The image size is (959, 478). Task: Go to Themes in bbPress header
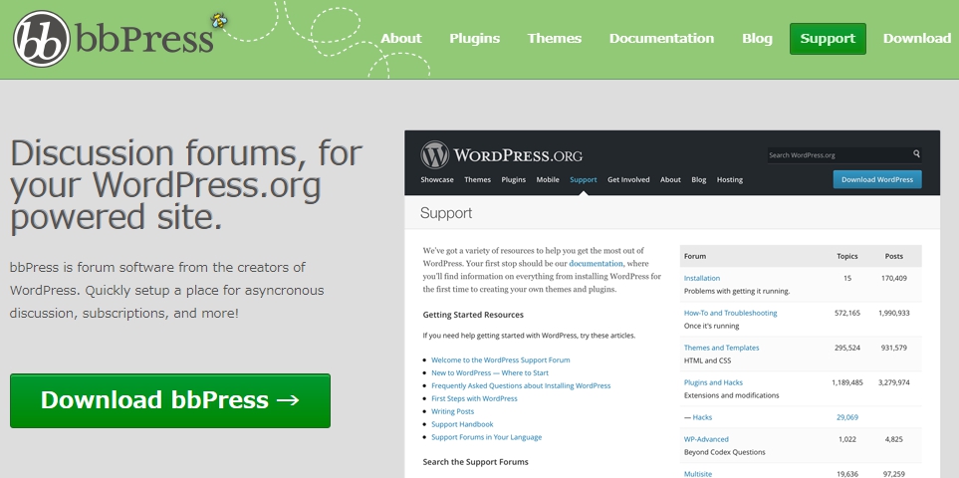(x=554, y=39)
